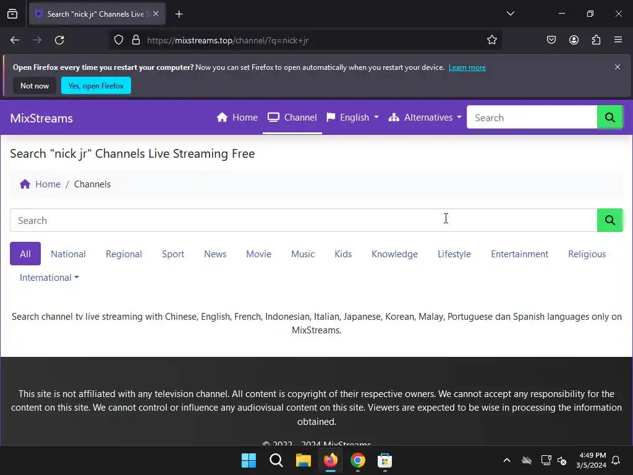Image resolution: width=633 pixels, height=475 pixels.
Task: Select the National category
Action: [68, 254]
